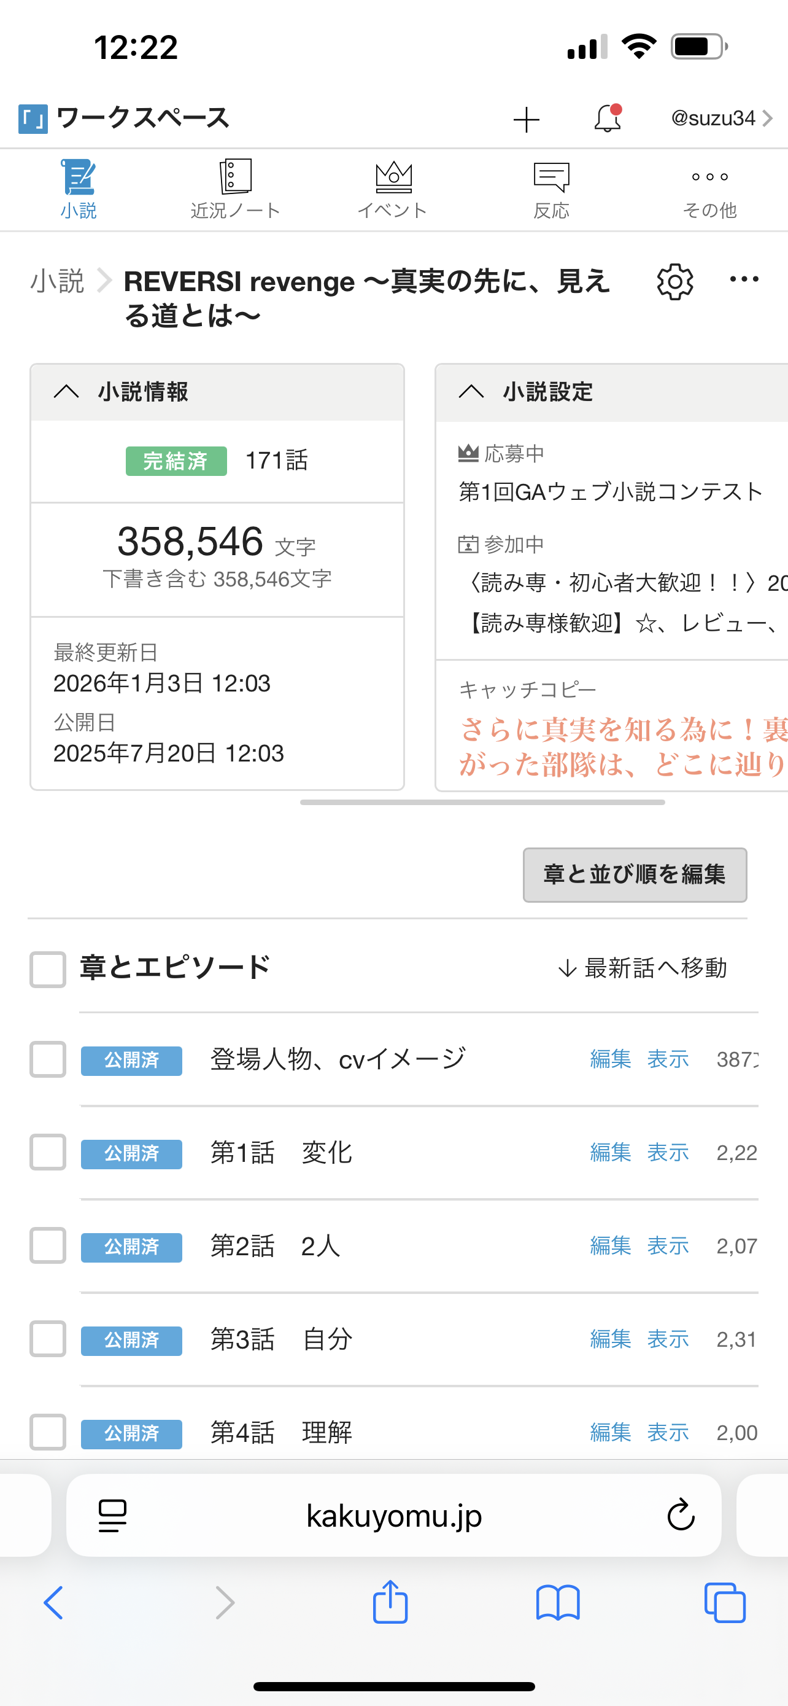This screenshot has width=788, height=1706.
Task: Open the @suzu34 account menu
Action: [721, 119]
